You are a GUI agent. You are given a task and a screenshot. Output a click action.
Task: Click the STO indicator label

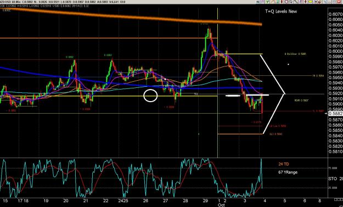tap(333, 179)
